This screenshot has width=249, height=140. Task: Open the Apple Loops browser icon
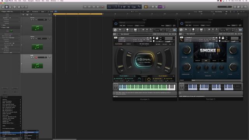(242, 7)
